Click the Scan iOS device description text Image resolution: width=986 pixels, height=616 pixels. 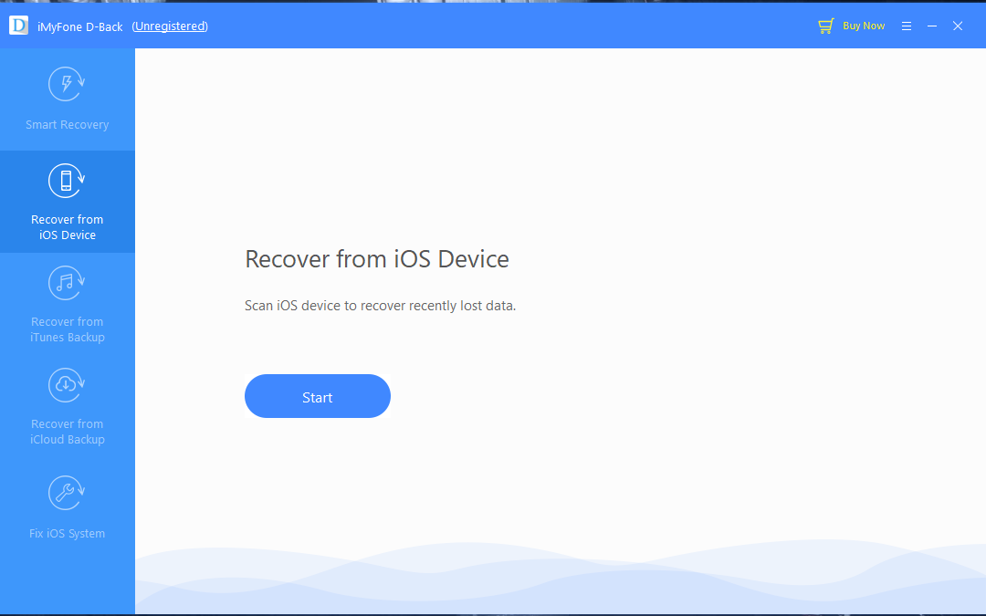click(380, 306)
